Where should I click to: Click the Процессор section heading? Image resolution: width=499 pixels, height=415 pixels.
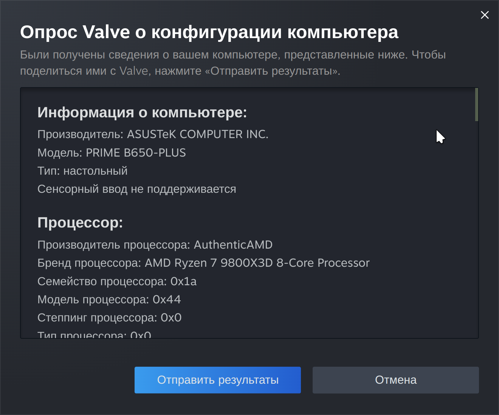[80, 223]
